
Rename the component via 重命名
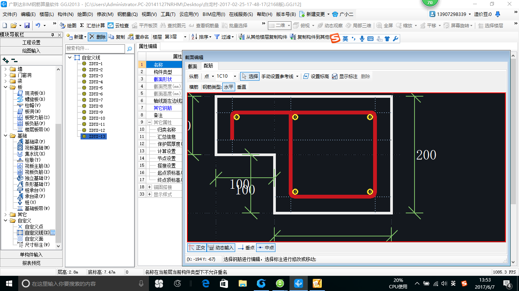pos(139,37)
